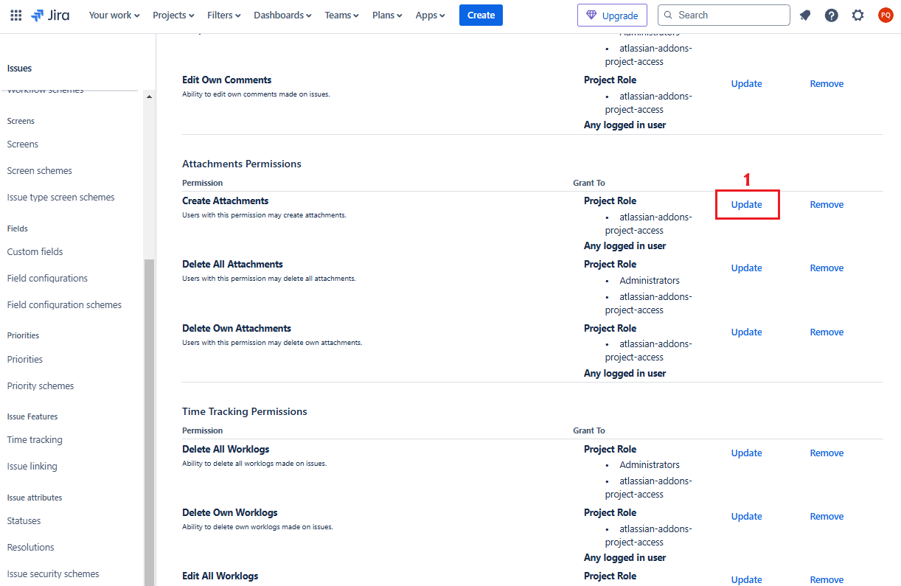The width and height of the screenshot is (901, 586).
Task: Click the Jira logo
Action: click(51, 15)
